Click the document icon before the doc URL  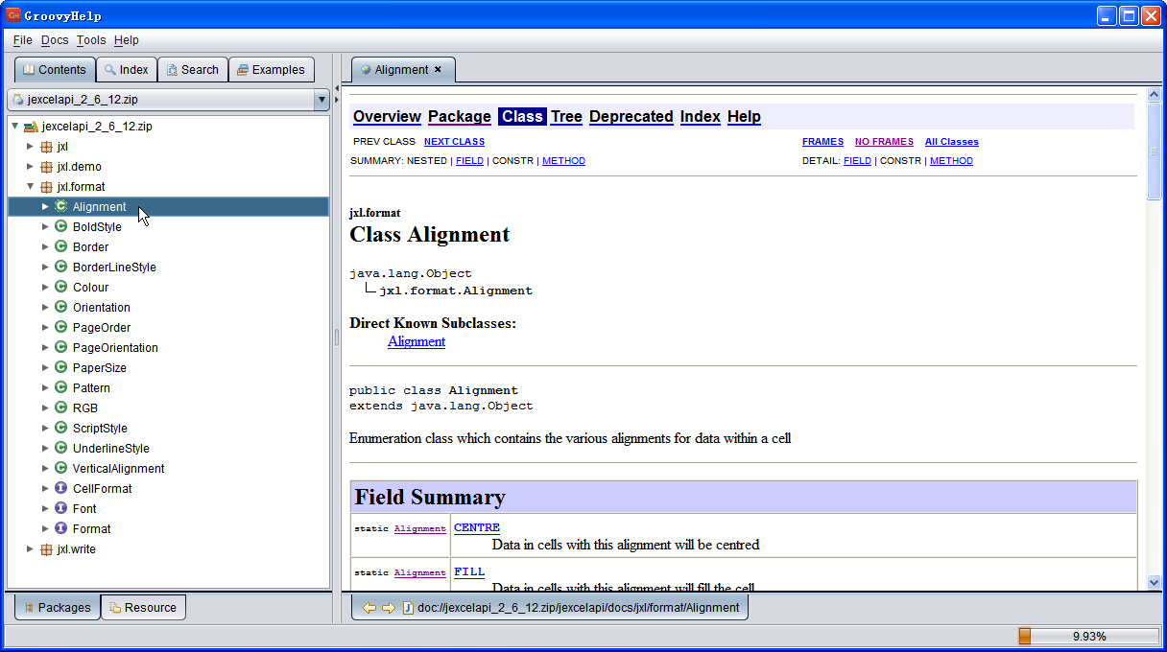click(408, 607)
